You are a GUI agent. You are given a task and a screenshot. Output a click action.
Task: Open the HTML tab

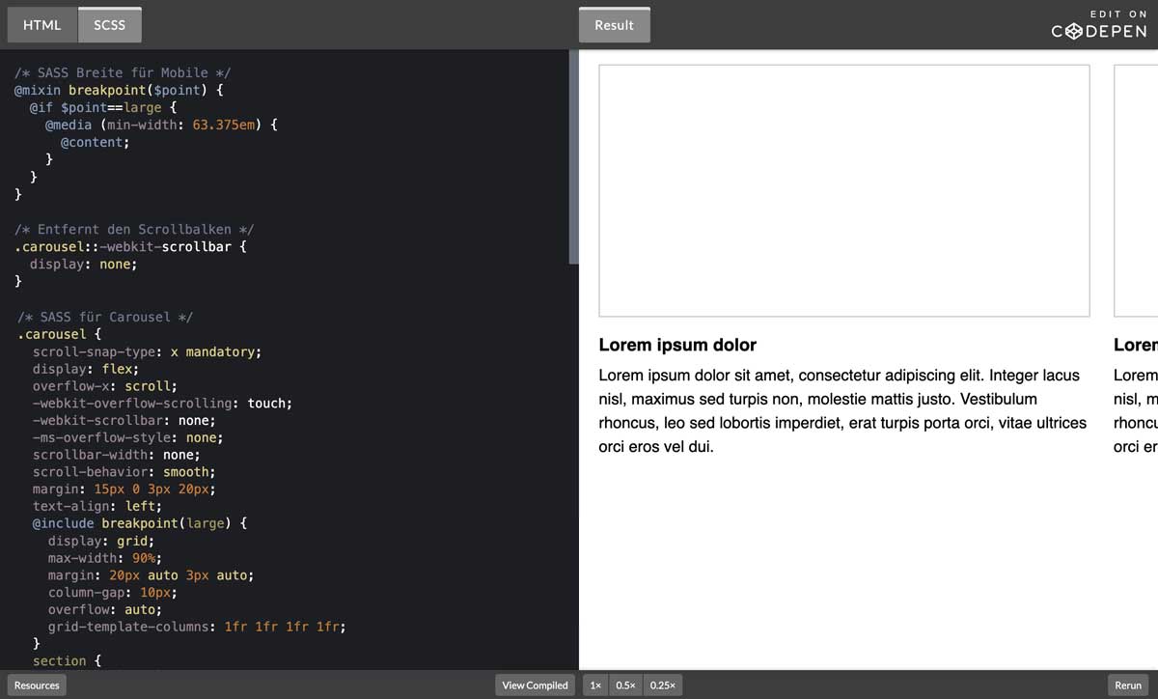point(41,25)
